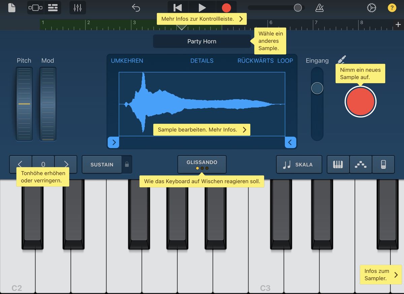Screen dimensions: 404x294
Task: Add a song section with plus
Action: (x=398, y=24)
